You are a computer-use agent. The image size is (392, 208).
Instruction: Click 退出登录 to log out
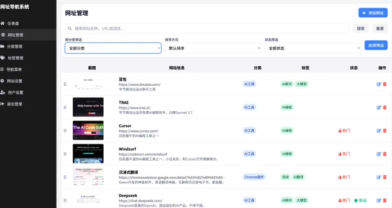(x=28, y=104)
